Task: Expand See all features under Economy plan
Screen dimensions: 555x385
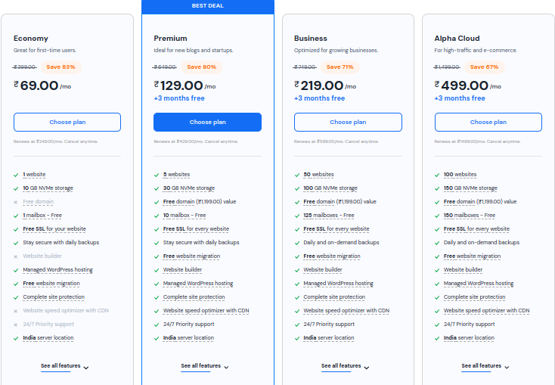Action: pyautogui.click(x=65, y=366)
